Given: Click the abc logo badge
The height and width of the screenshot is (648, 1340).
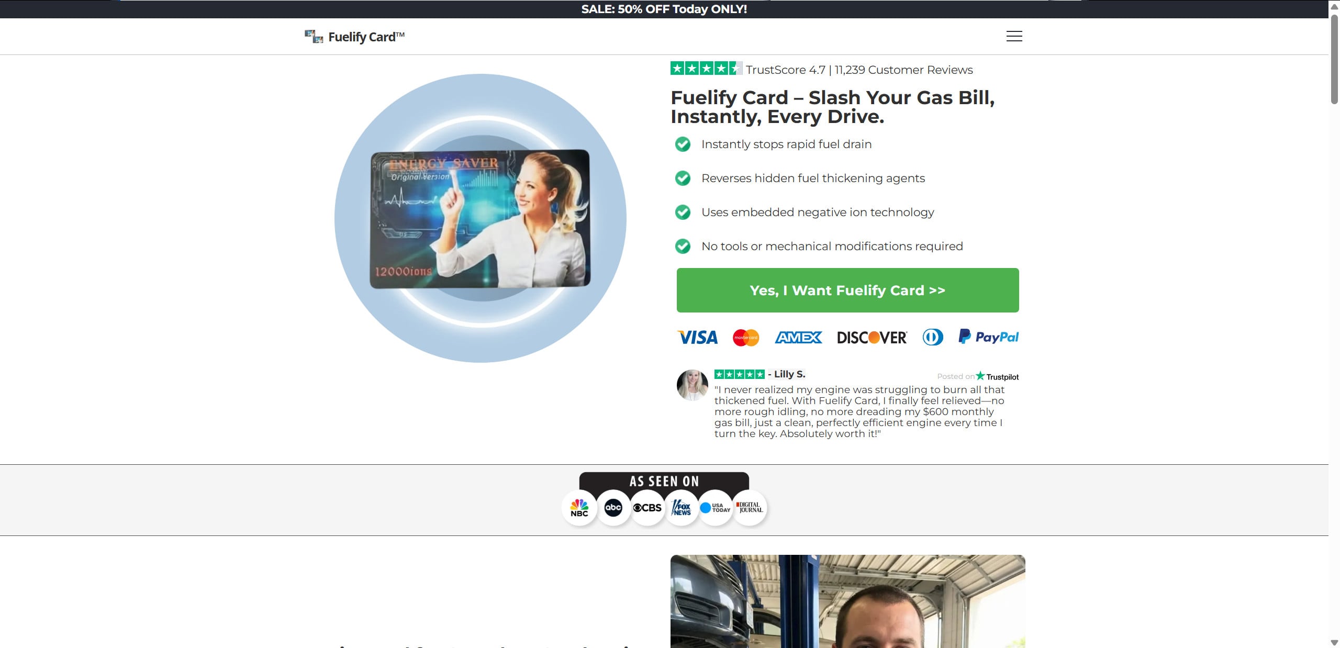Looking at the screenshot, I should (613, 508).
